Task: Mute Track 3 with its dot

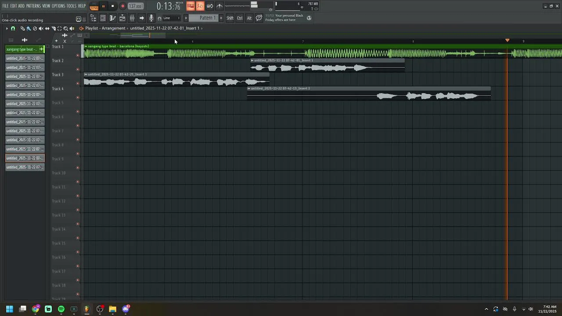Action: [x=78, y=83]
